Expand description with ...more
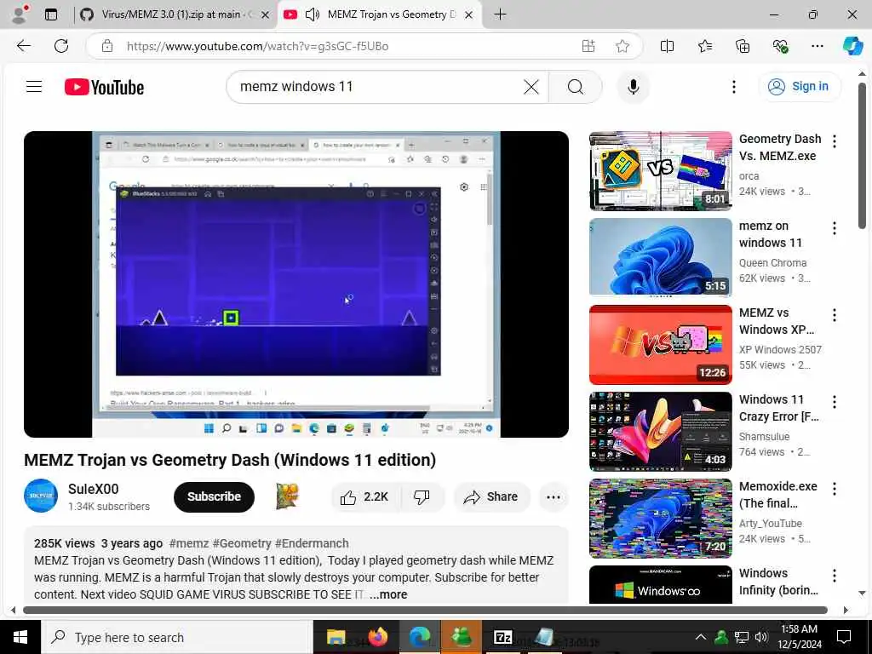Viewport: 872px width, 654px height. 388,594
